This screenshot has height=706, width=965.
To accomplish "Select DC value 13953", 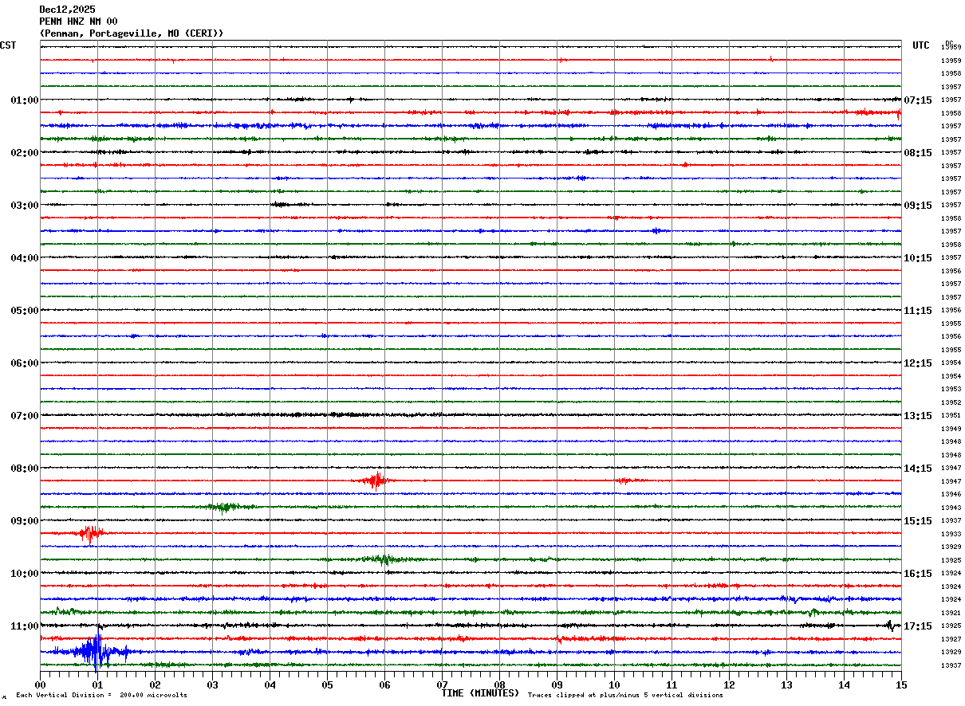I will click(951, 390).
